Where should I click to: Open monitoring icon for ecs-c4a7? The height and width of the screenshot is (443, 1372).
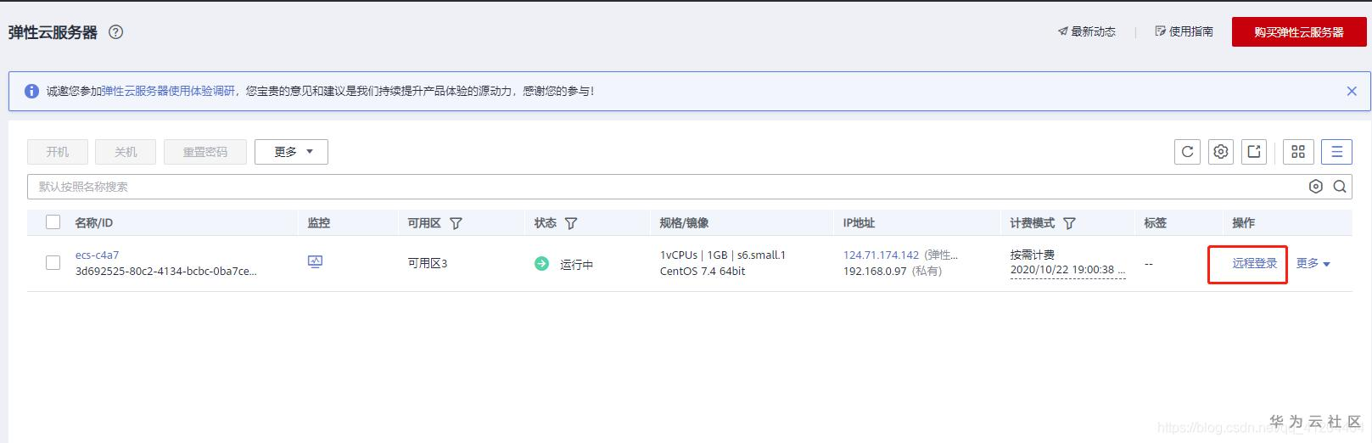click(315, 262)
